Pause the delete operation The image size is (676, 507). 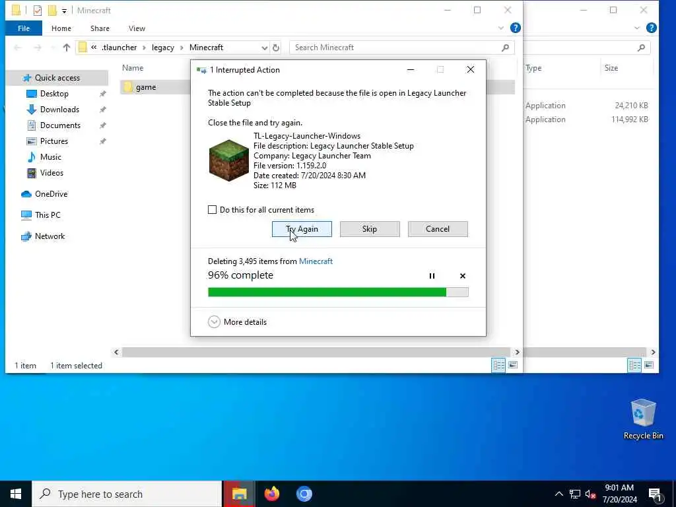pos(432,276)
